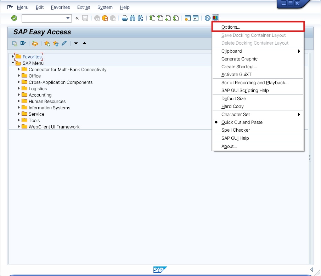This screenshot has width=321, height=276.
Task: Open the Favorites menu in menu bar
Action: click(60, 7)
